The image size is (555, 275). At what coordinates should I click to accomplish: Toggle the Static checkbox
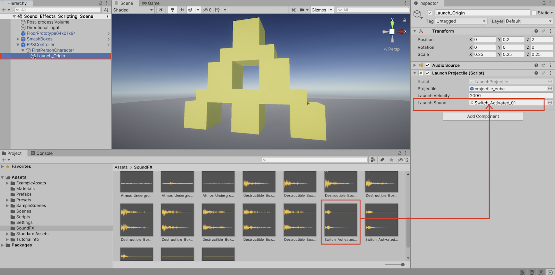click(534, 13)
